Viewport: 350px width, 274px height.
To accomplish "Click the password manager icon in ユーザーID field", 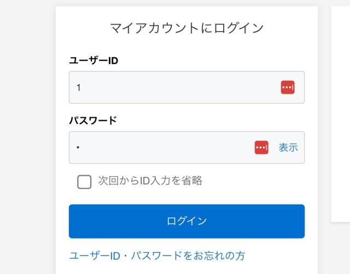I will point(288,87).
